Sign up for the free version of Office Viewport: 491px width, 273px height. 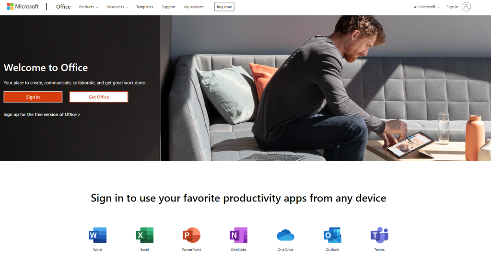point(42,114)
